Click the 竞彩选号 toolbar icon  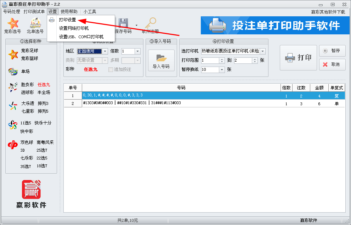pyautogui.click(x=13, y=23)
